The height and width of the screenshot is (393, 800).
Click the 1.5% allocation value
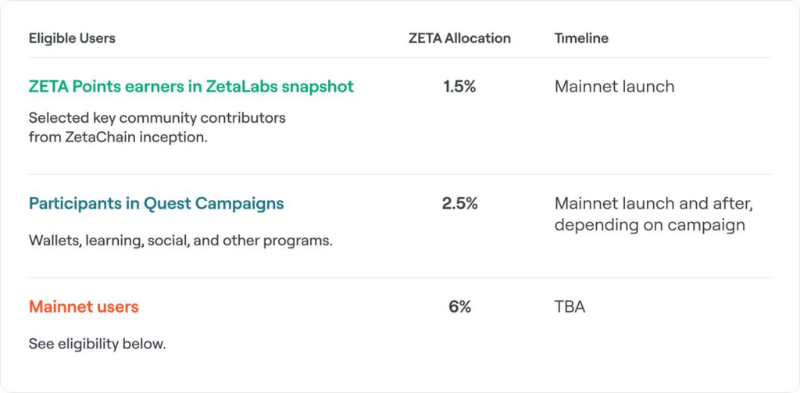(459, 87)
